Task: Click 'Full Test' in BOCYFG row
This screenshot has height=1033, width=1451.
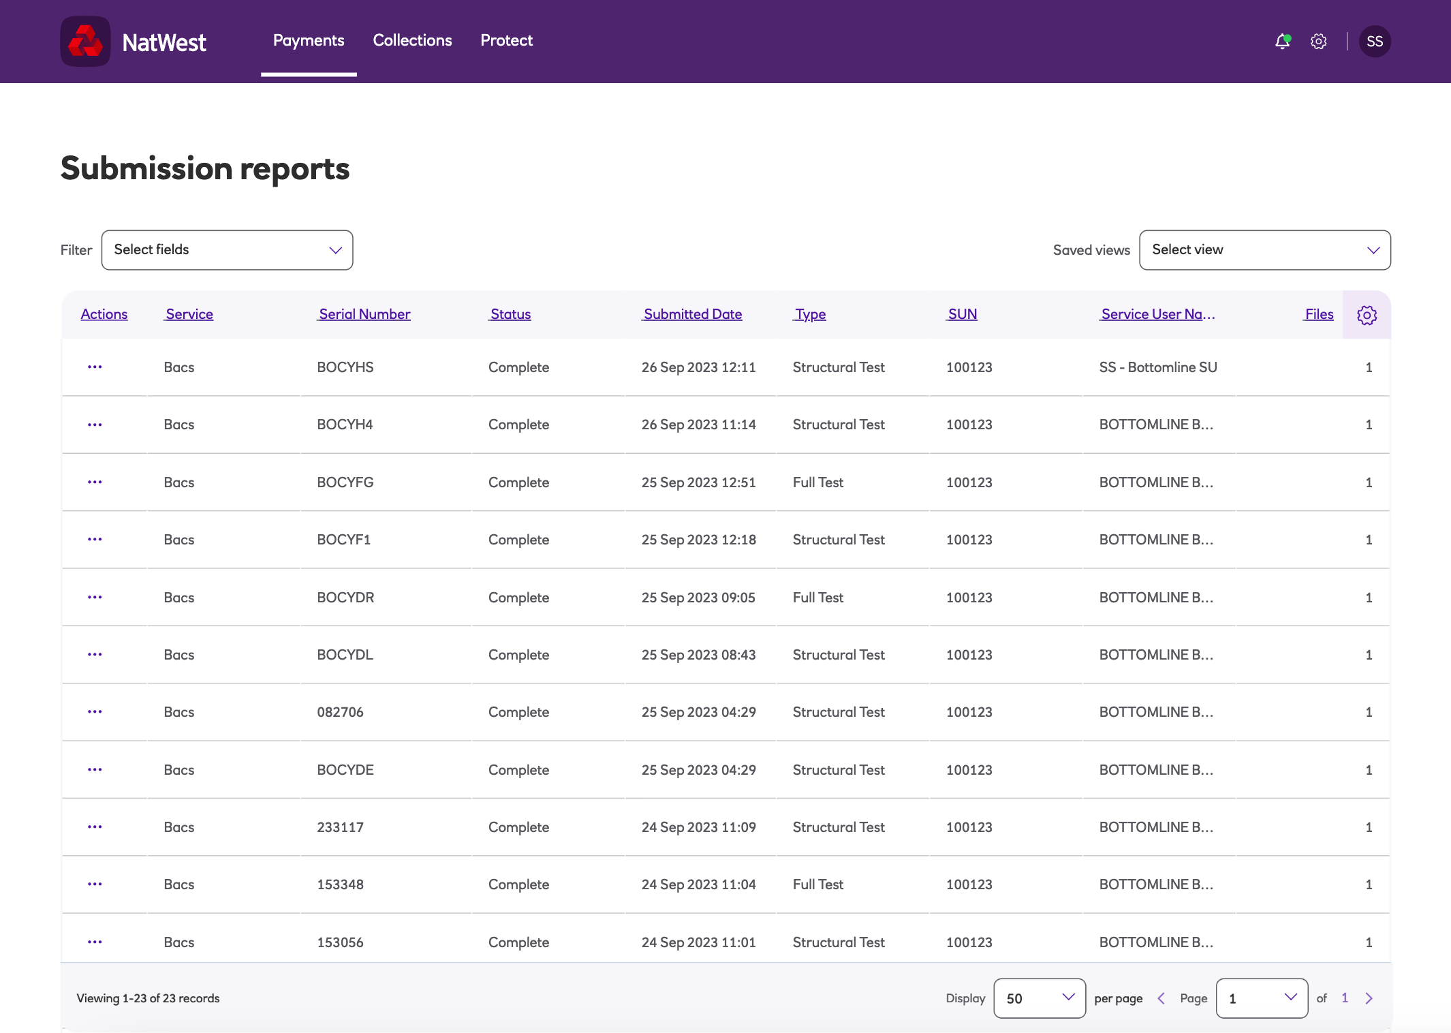Action: (818, 482)
